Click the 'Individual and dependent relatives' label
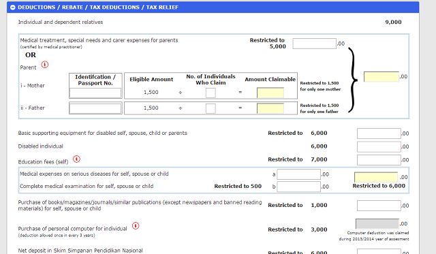The image size is (436, 254). [x=61, y=22]
